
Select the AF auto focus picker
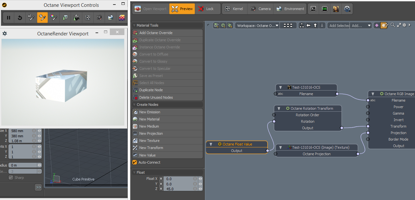click(x=31, y=18)
